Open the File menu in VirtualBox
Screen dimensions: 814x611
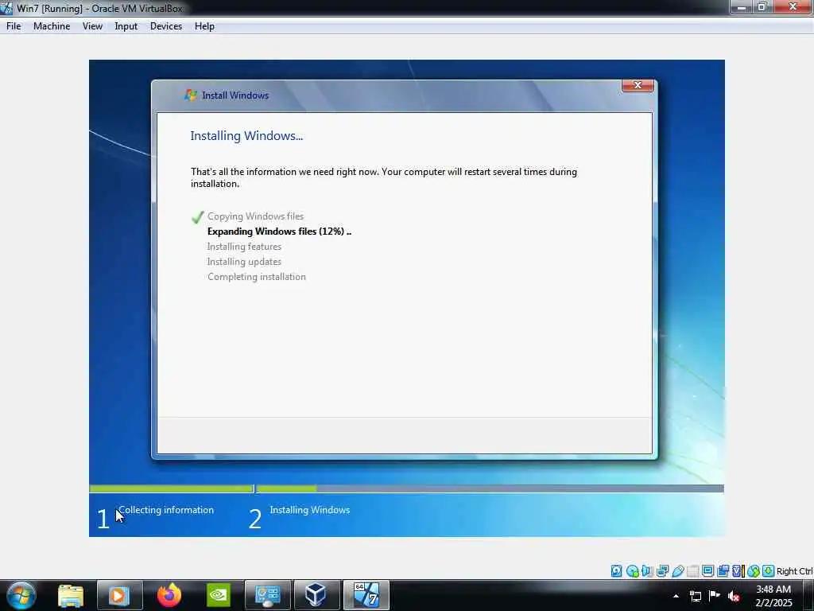coord(14,26)
